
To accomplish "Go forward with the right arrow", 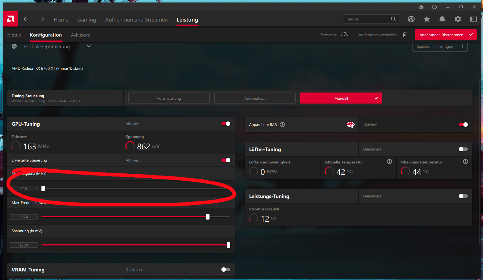I will 42,19.
